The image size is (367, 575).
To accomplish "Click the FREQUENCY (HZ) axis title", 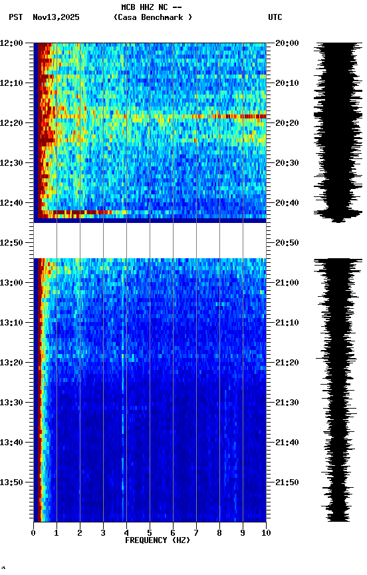I will [158, 540].
